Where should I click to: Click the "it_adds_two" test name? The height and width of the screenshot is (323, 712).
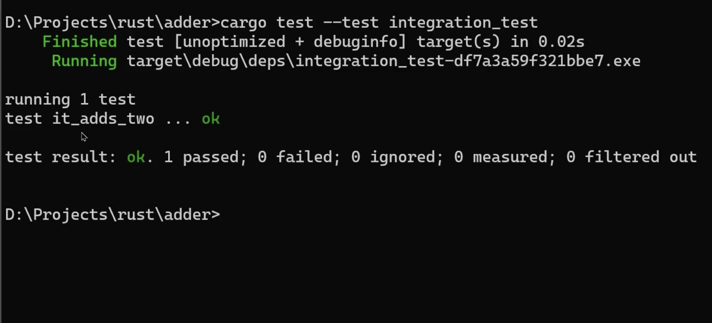103,119
